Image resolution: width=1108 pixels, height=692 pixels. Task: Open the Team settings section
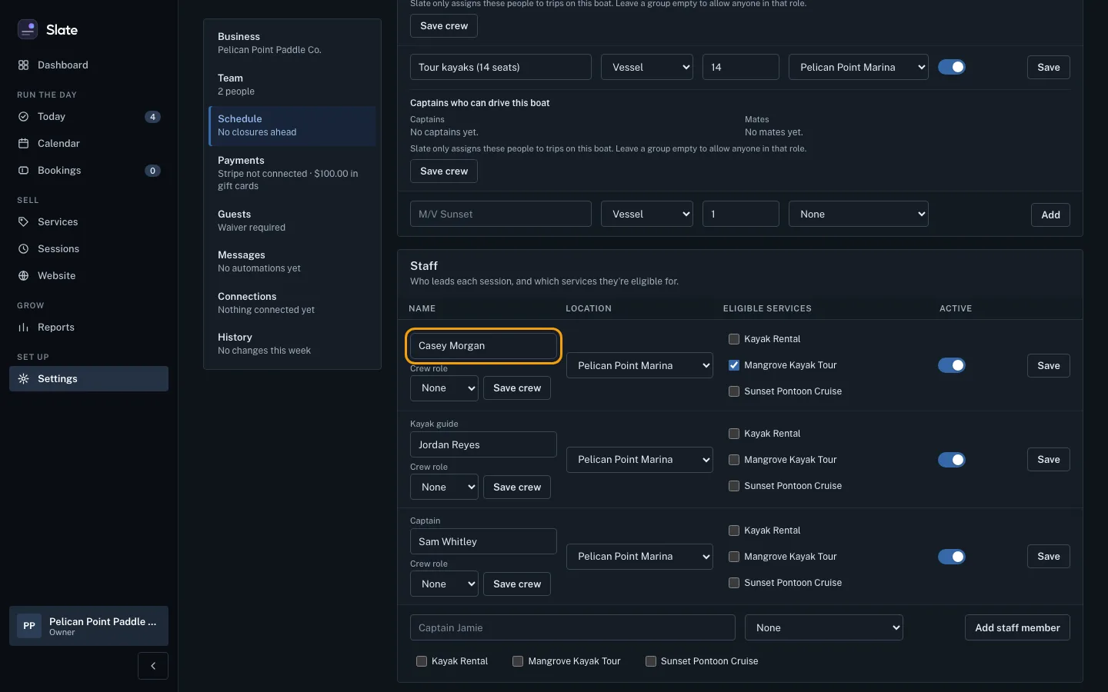(x=292, y=85)
